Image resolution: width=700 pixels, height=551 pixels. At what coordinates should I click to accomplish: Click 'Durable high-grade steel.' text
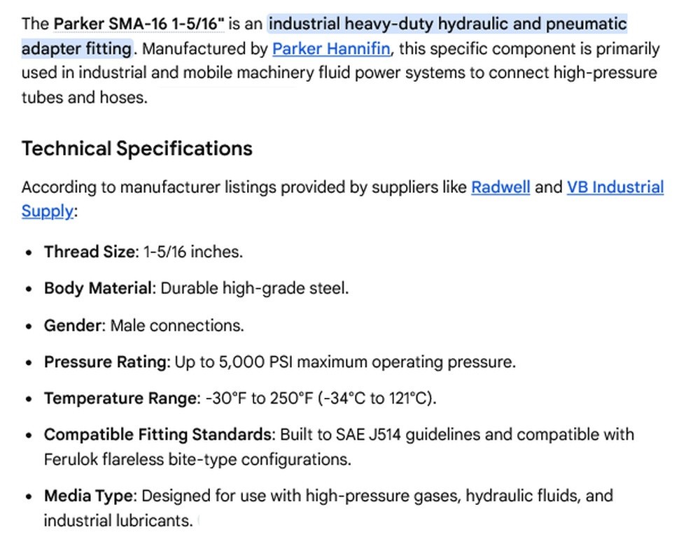pos(255,288)
